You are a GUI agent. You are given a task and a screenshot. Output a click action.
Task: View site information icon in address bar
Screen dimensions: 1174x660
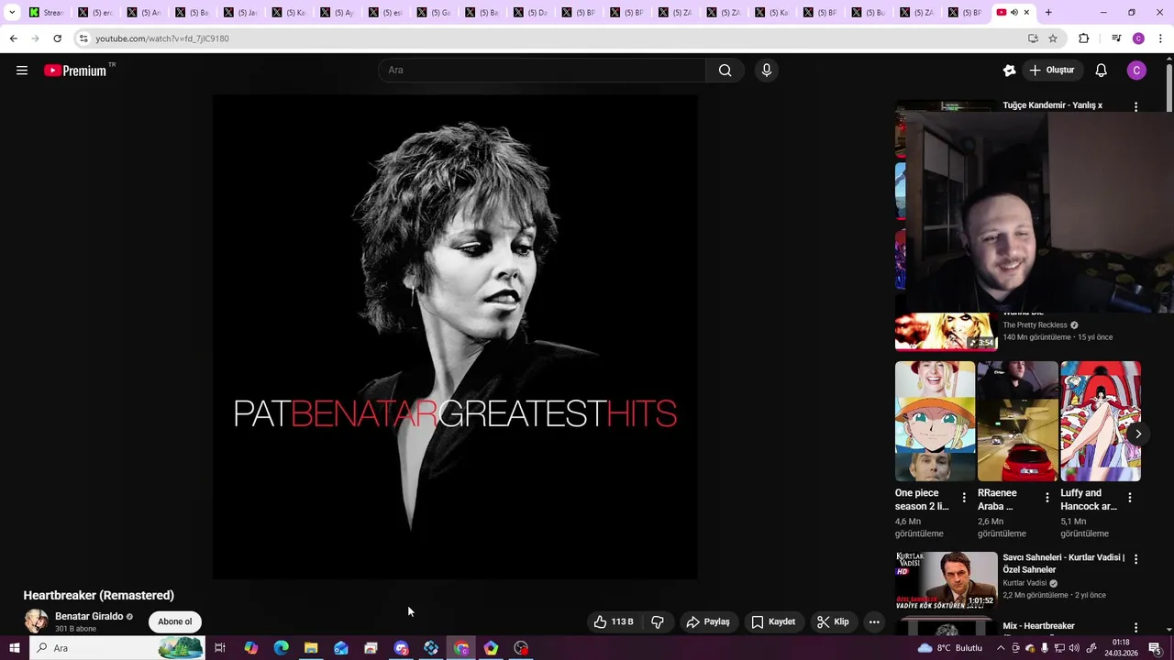(x=83, y=38)
